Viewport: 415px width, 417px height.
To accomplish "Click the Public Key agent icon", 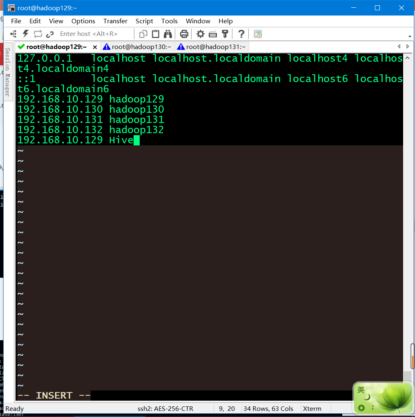I will pyautogui.click(x=225, y=34).
